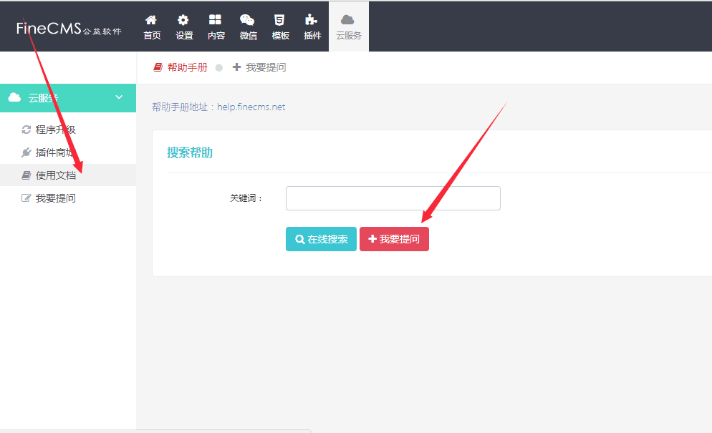Click the 在线搜索 search button
Image resolution: width=712 pixels, height=433 pixels.
[321, 239]
